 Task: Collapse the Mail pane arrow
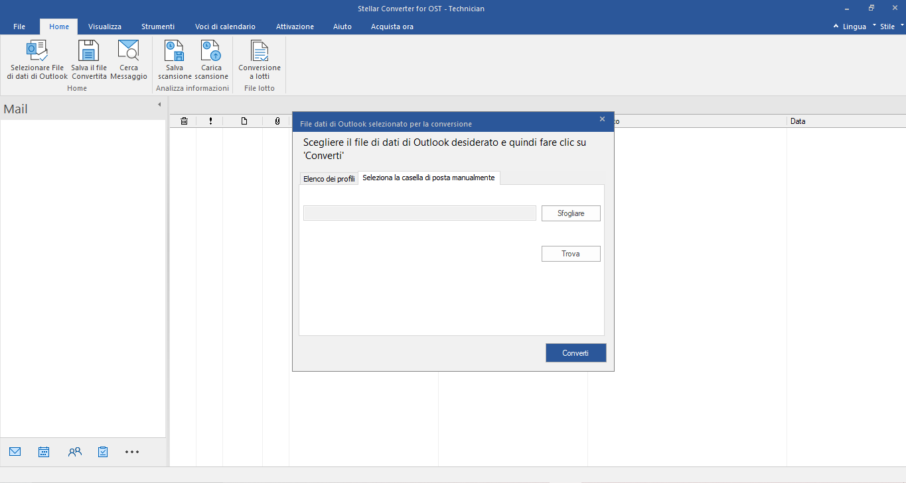coord(159,105)
